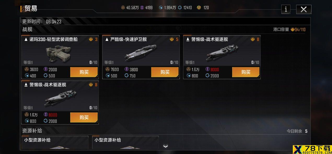This screenshot has width=332, height=154.
Task: Close the trade window with X
Action: (304, 9)
